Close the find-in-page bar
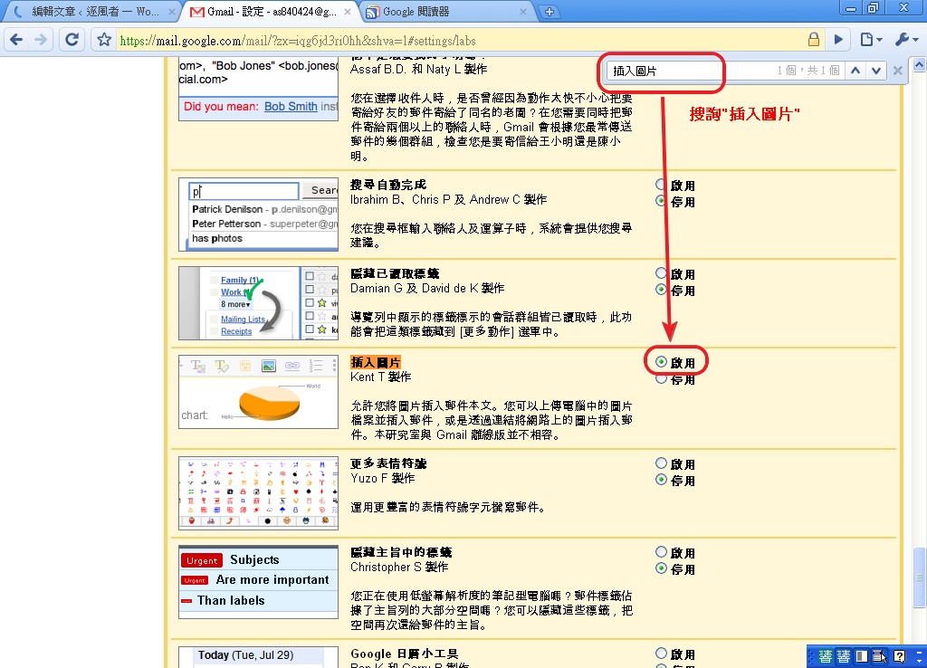The image size is (927, 668). [x=897, y=71]
